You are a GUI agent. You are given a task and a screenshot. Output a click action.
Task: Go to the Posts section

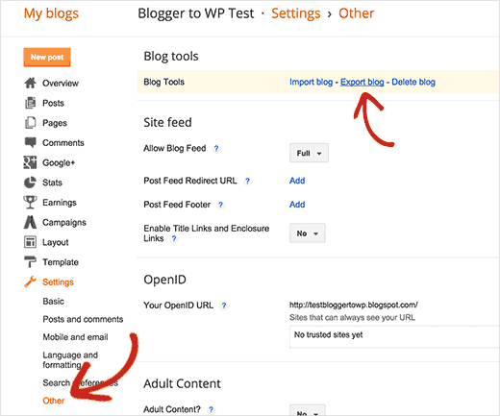click(53, 103)
